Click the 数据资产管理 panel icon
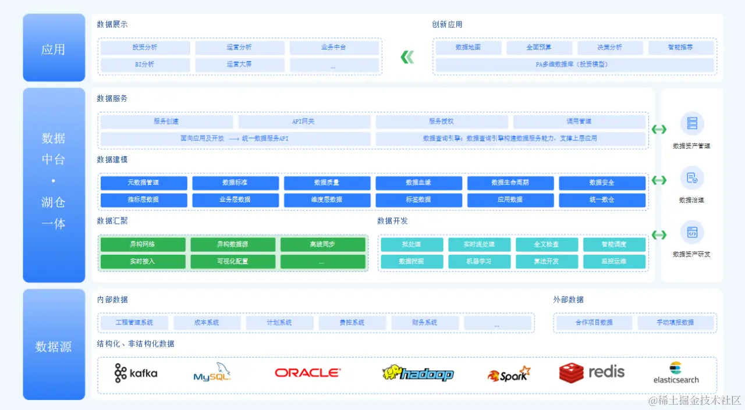 [x=692, y=124]
